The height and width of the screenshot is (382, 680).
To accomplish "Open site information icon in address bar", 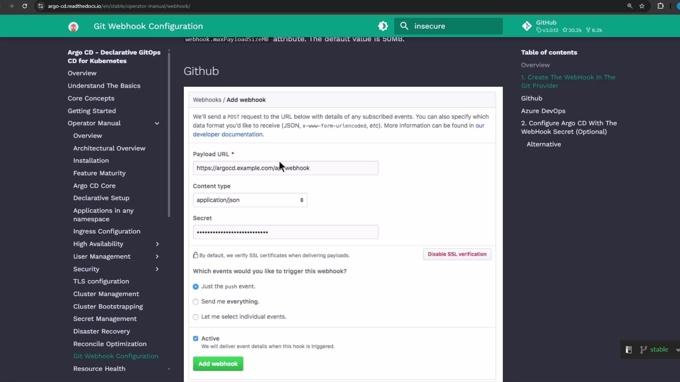I will click(41, 6).
